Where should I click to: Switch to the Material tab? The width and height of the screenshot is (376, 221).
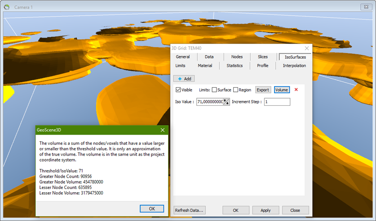(x=205, y=66)
